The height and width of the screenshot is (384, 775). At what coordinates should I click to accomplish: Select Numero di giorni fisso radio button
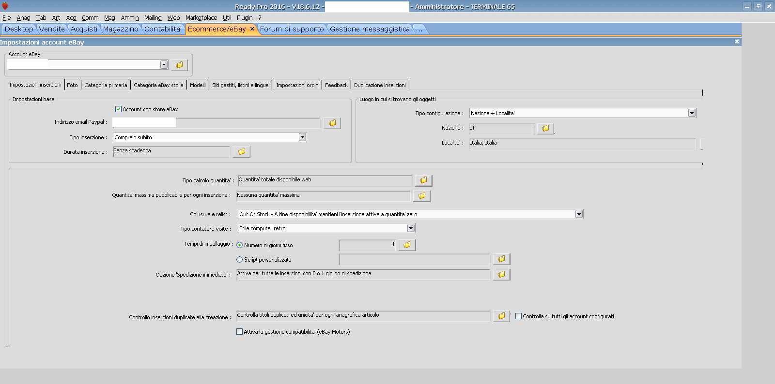coord(239,245)
